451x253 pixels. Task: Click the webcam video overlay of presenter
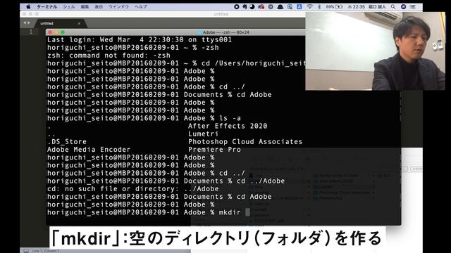[376, 51]
